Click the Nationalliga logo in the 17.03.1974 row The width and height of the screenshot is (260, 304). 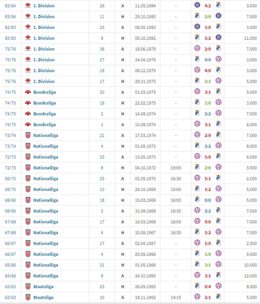pos(28,135)
